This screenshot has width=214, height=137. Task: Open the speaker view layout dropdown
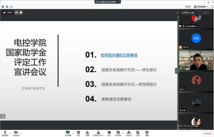coord(201,7)
